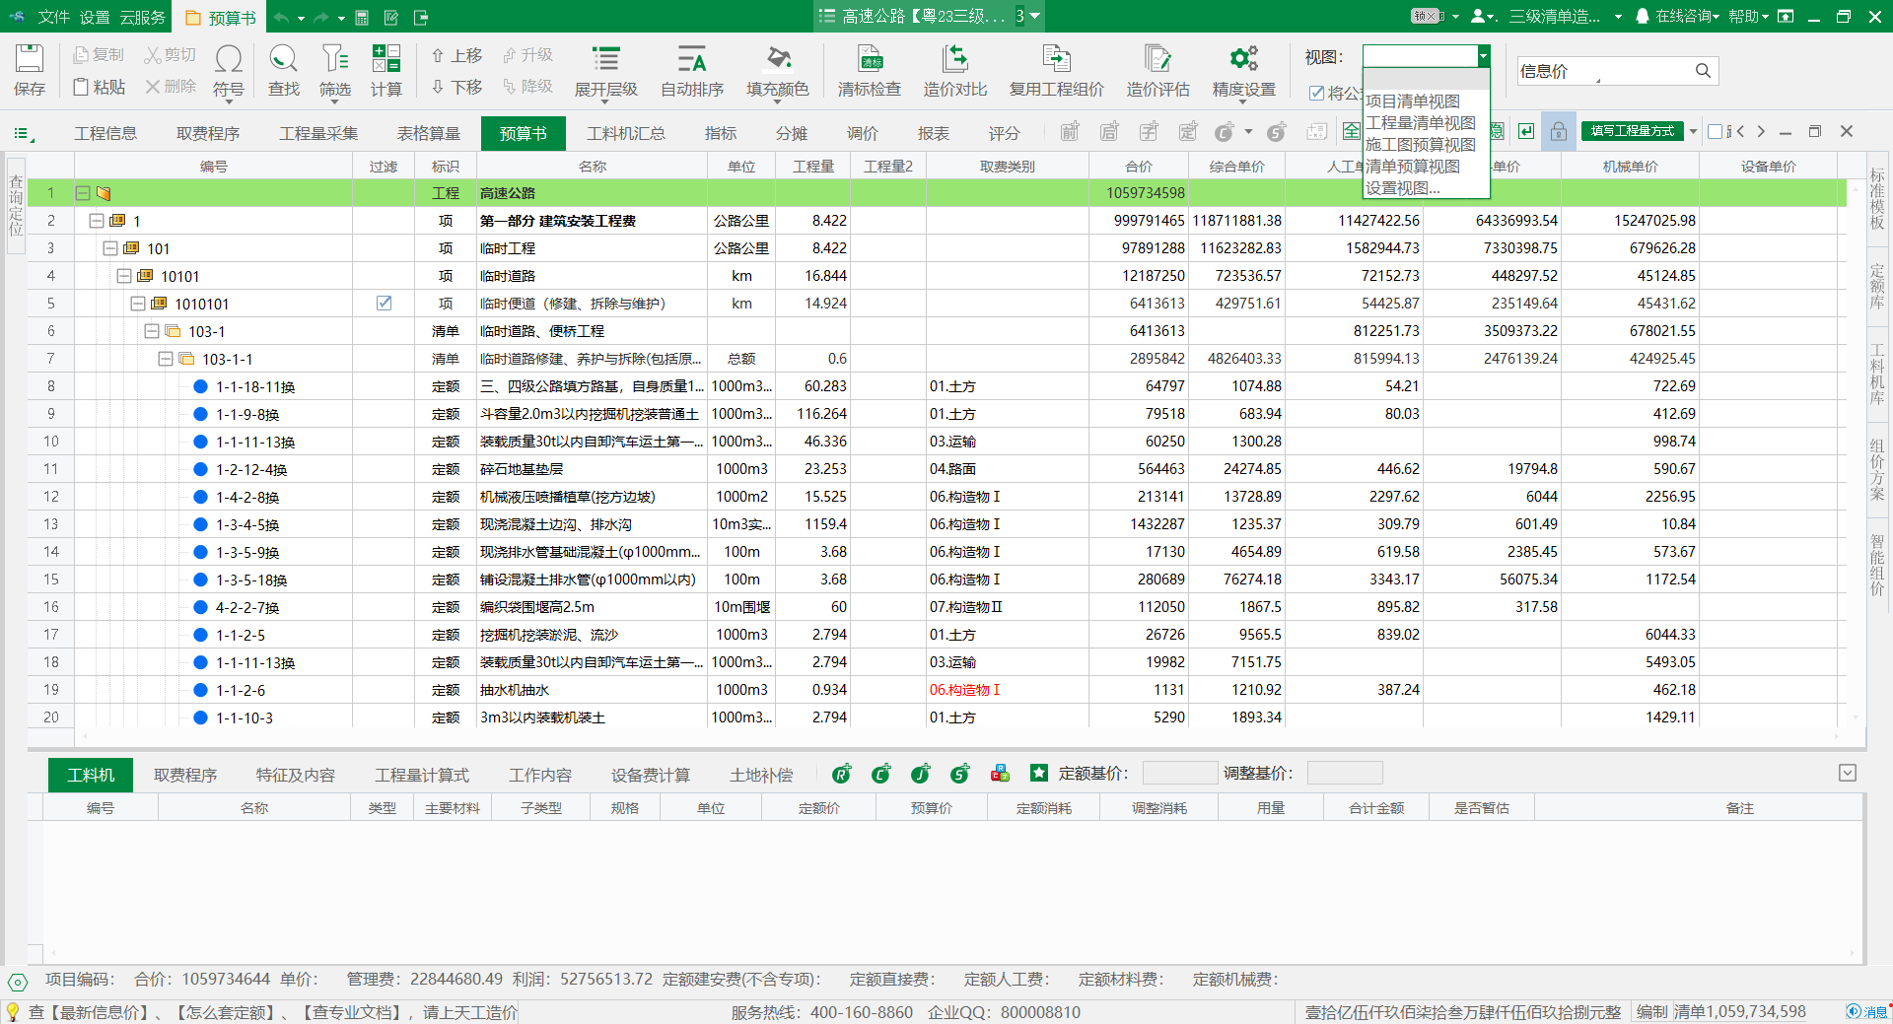The width and height of the screenshot is (1893, 1024).
Task: Select 施工图预算视图 from the view list
Action: pyautogui.click(x=1426, y=145)
